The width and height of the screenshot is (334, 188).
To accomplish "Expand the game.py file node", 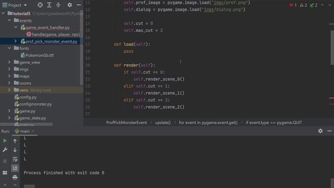I will [9, 111].
